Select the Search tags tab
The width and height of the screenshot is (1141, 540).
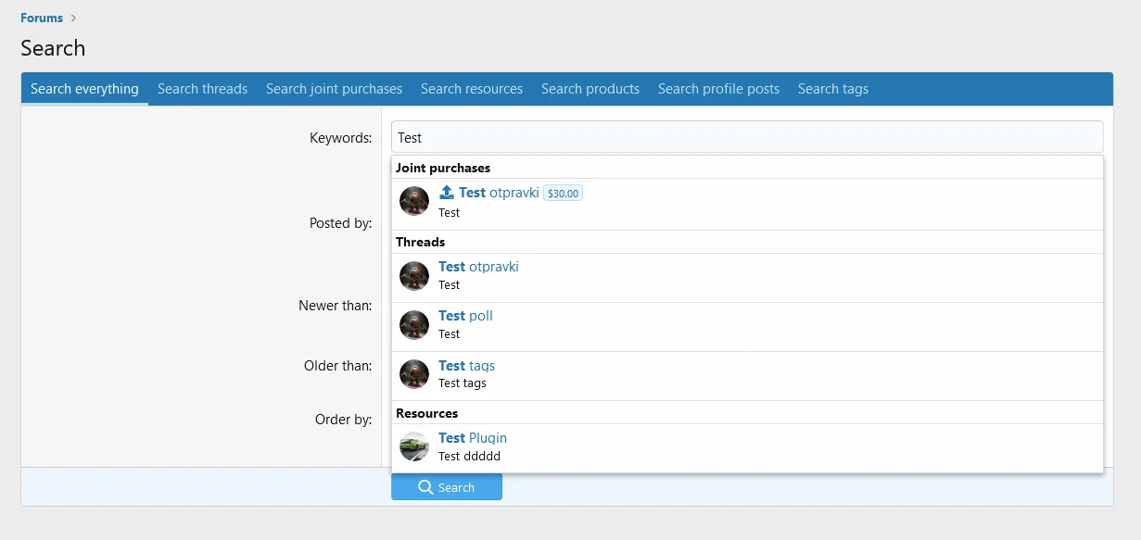pyautogui.click(x=833, y=89)
